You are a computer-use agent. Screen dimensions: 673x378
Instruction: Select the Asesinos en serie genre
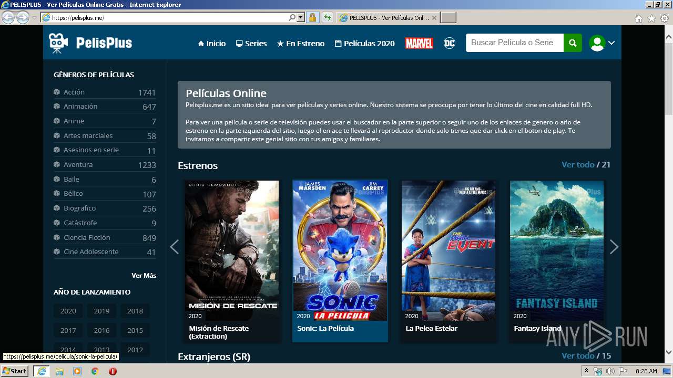point(105,150)
